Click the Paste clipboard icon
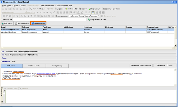 (27, 9)
